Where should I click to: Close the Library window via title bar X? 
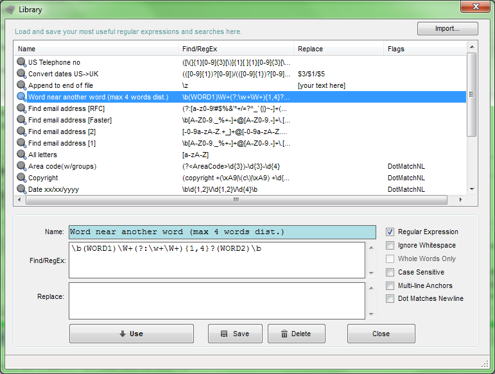coord(476,6)
